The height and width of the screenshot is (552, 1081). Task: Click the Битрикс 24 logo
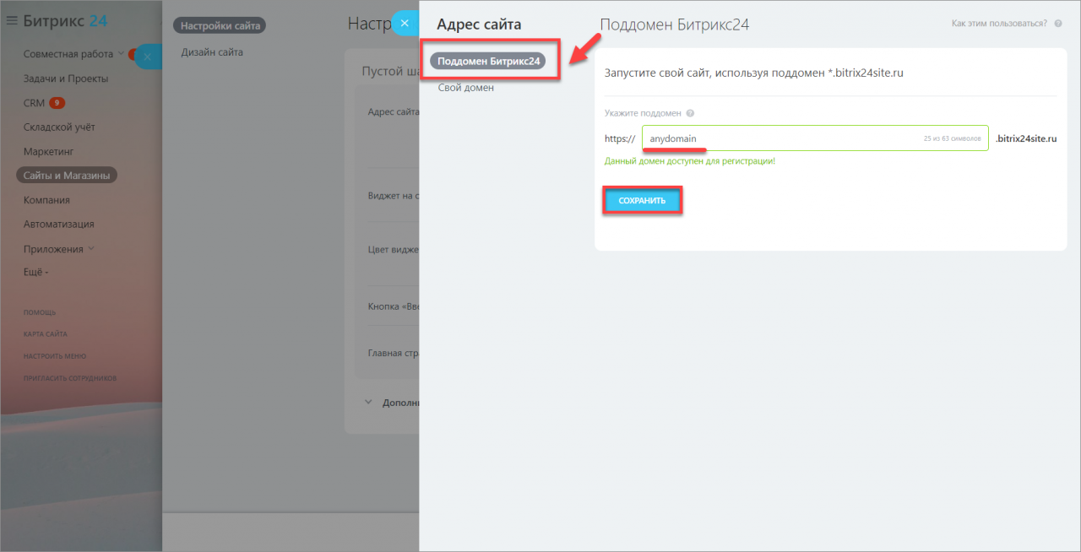pyautogui.click(x=66, y=21)
